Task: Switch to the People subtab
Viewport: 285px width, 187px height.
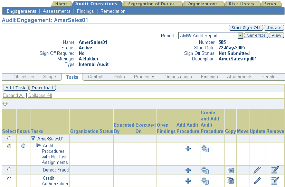Action: pos(268,77)
